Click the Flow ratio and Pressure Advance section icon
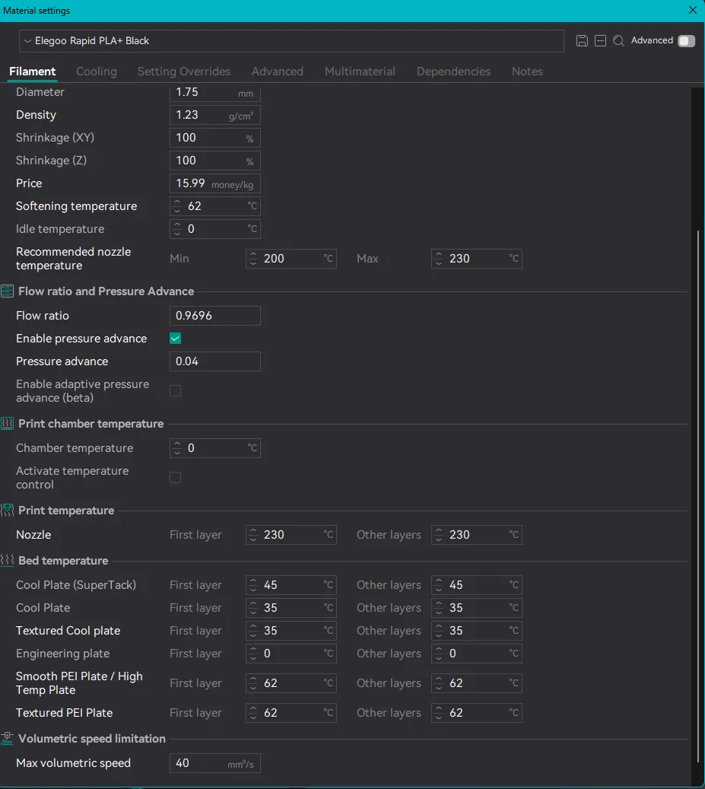Screen dimensions: 705x789 [x=7, y=291]
